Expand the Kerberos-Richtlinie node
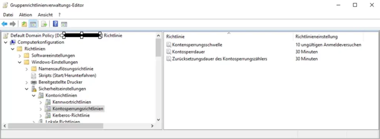This screenshot has height=139, width=380. click(41, 116)
